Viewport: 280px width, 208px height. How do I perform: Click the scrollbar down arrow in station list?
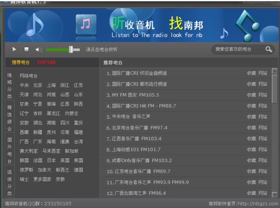274,193
